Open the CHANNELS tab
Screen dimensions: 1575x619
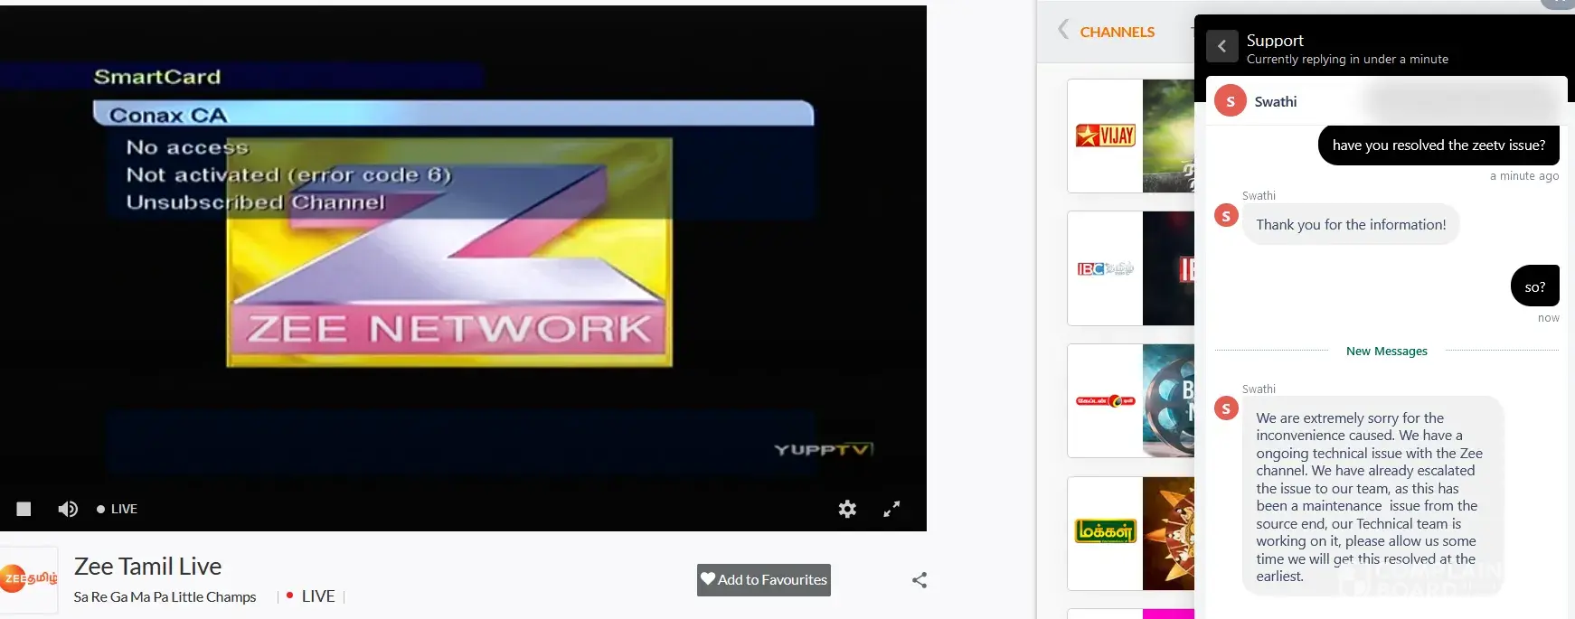coord(1117,32)
